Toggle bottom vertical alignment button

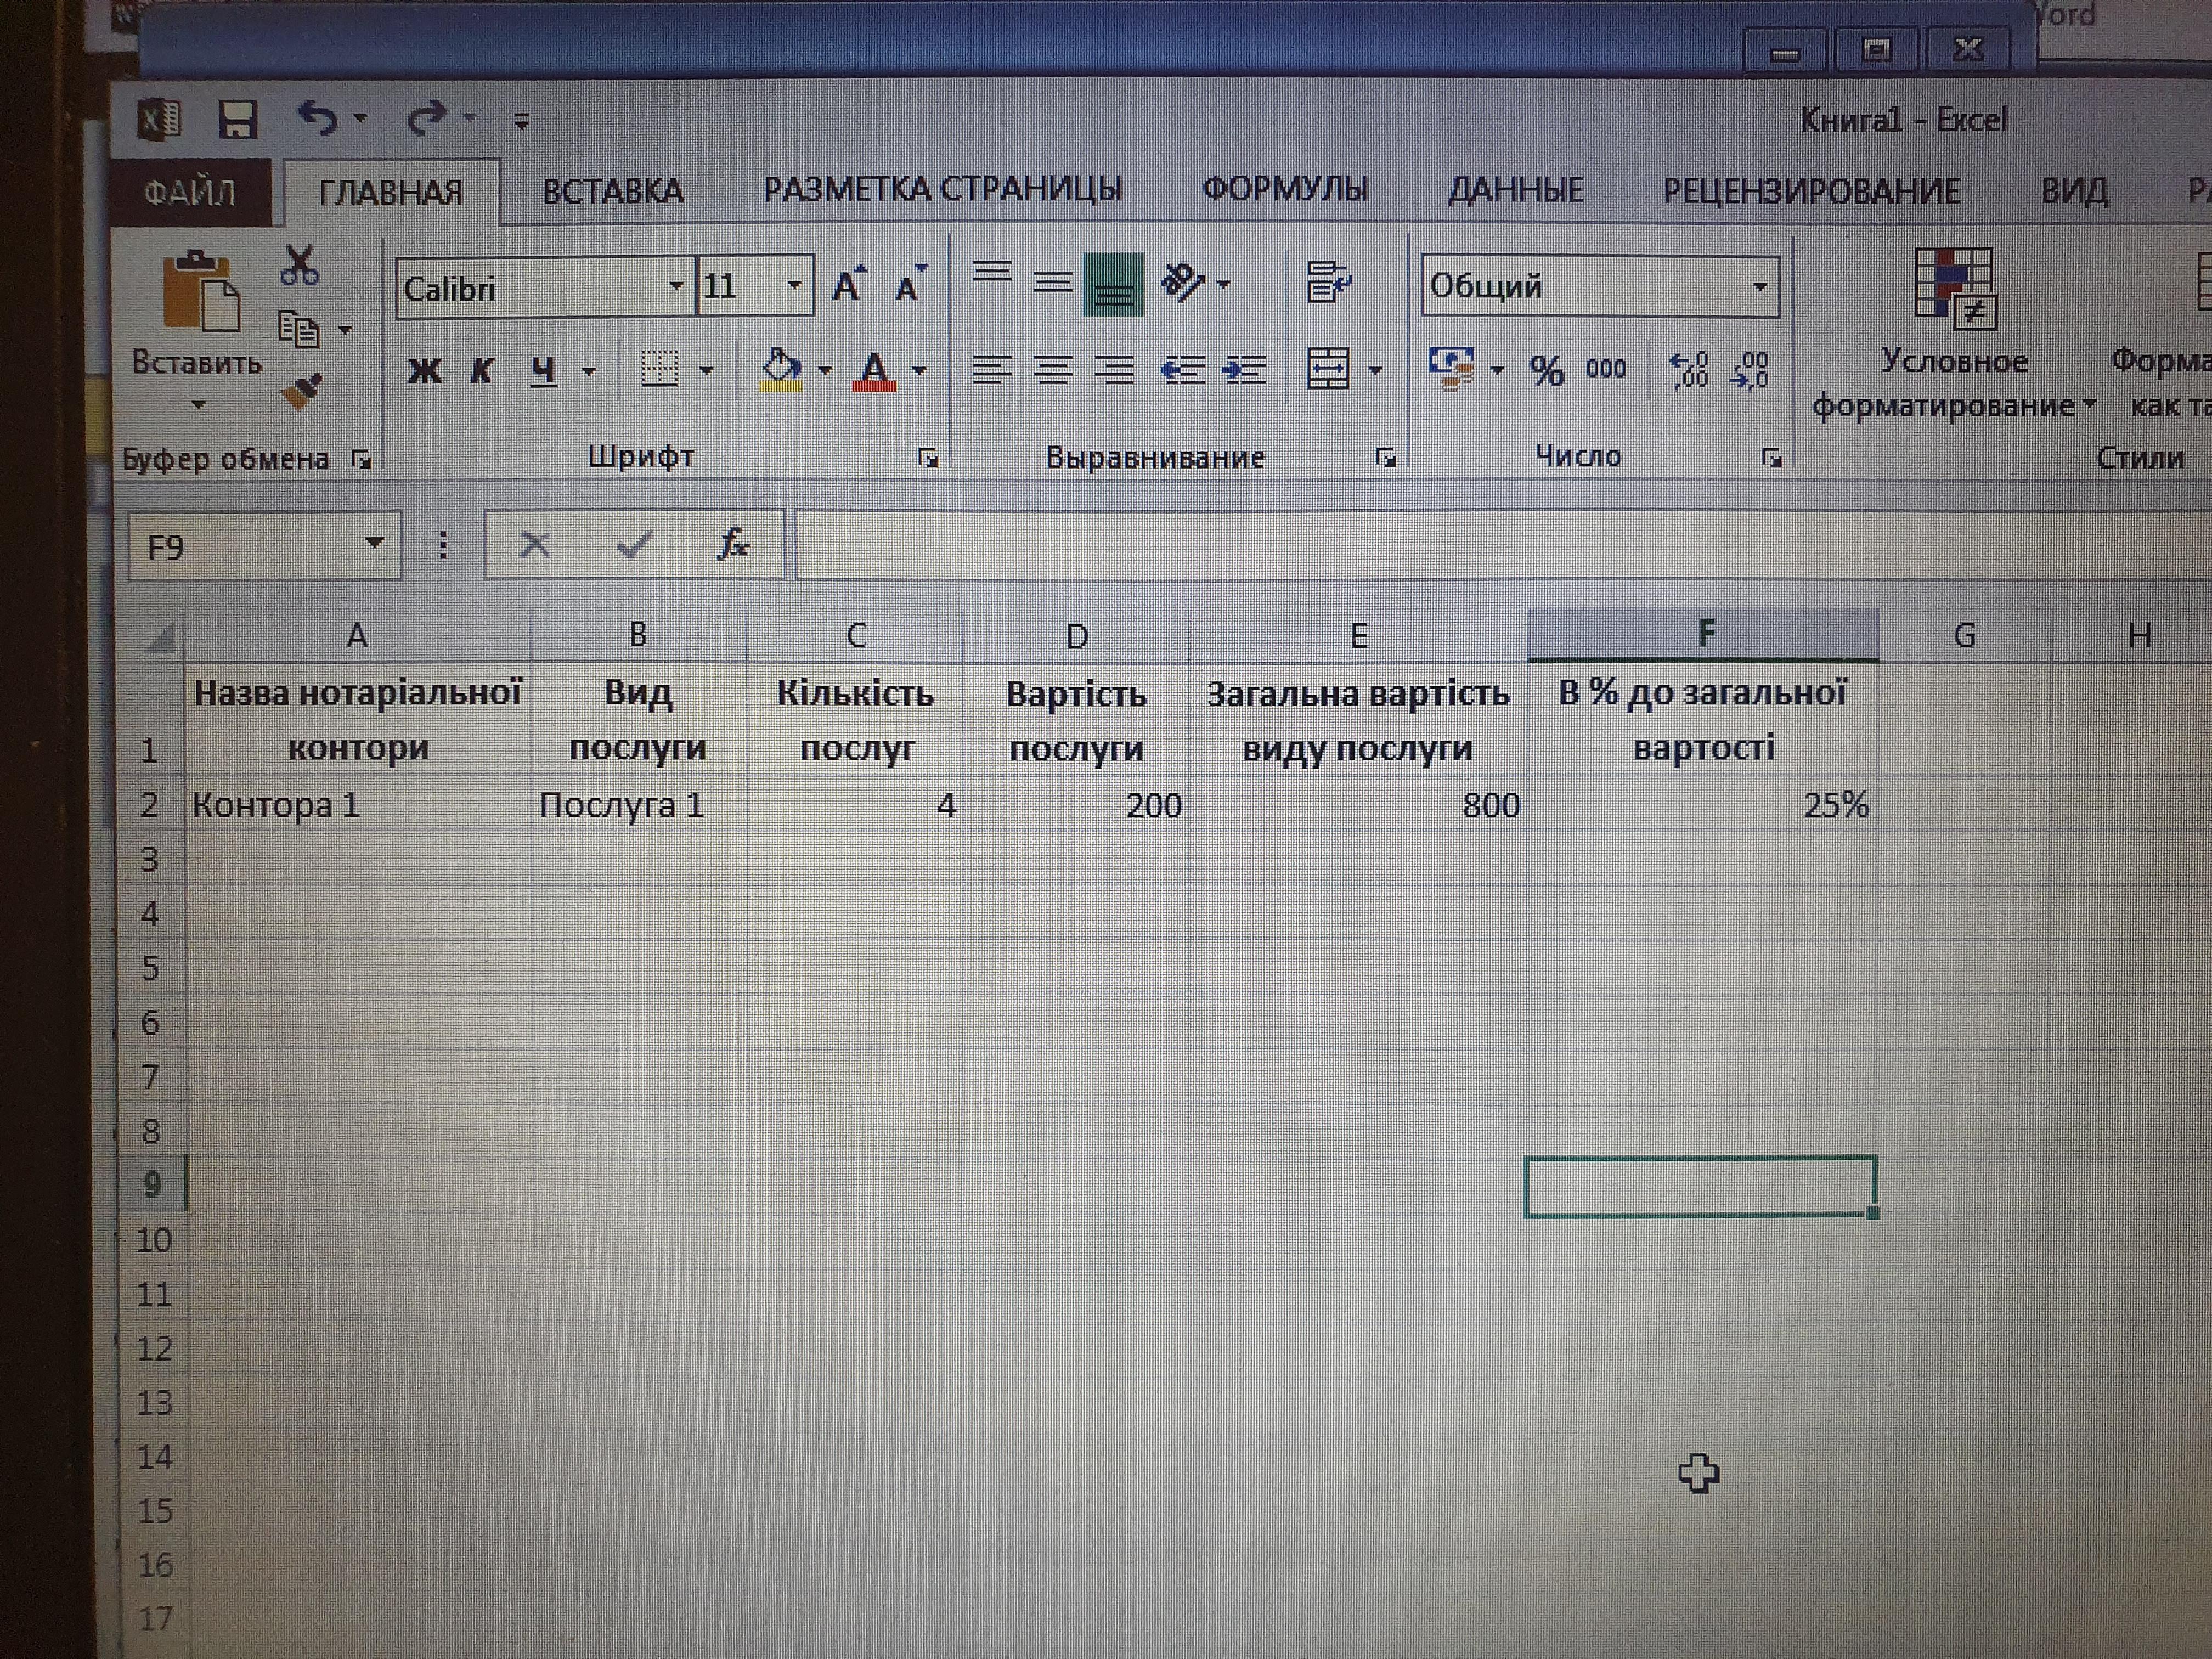click(x=1113, y=284)
